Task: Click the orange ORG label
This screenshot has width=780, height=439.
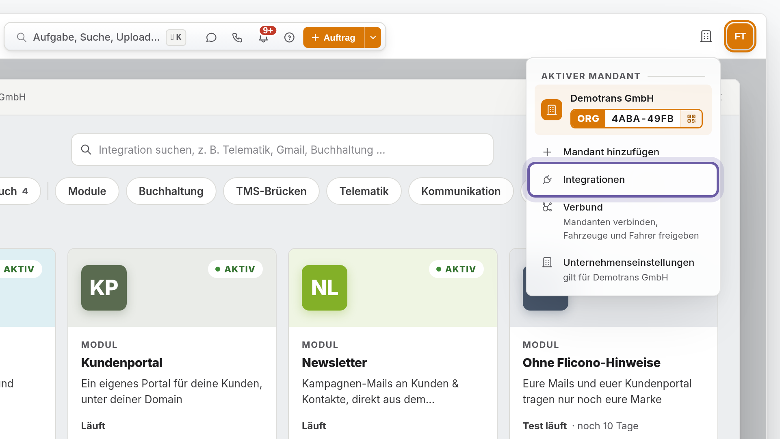Action: point(588,119)
